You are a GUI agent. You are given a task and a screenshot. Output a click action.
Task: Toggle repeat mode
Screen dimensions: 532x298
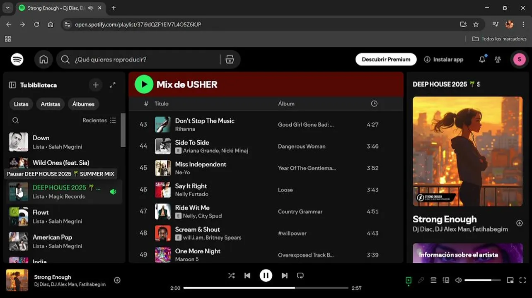coord(300,275)
